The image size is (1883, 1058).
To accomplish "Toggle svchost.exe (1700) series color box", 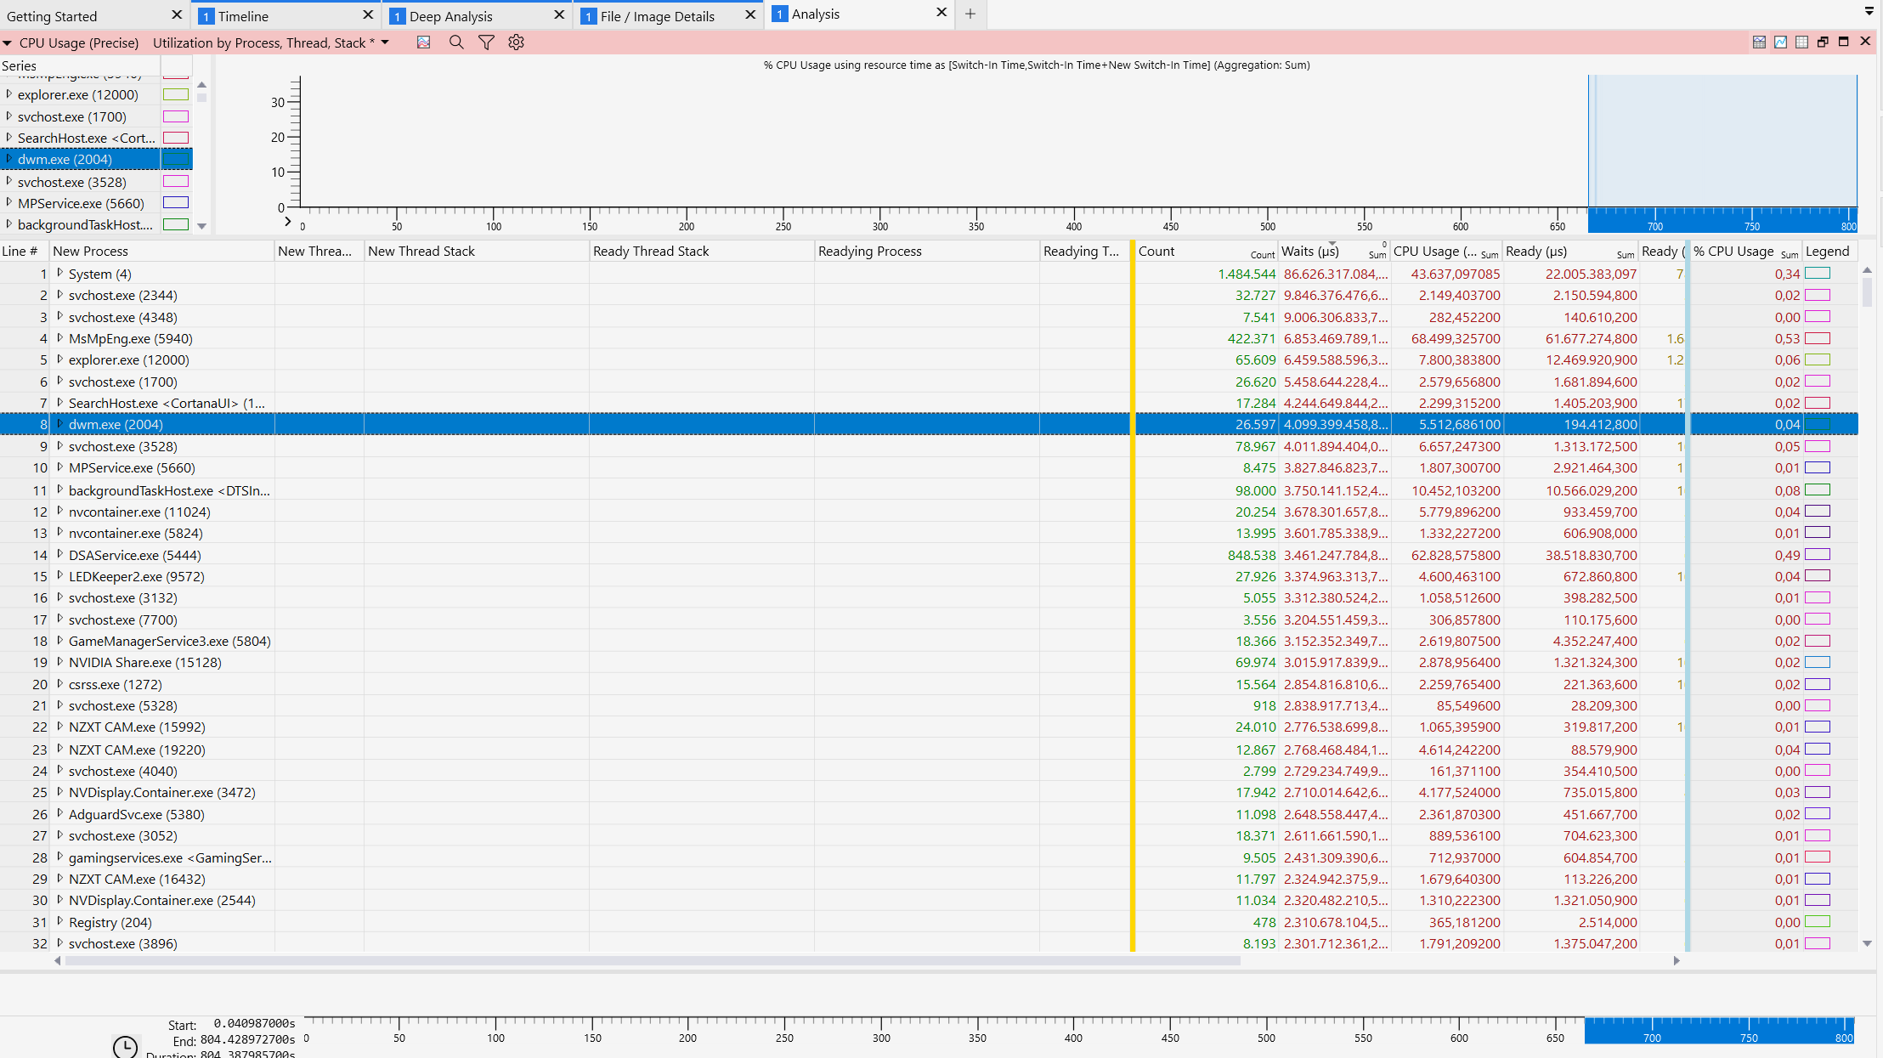I will [176, 116].
